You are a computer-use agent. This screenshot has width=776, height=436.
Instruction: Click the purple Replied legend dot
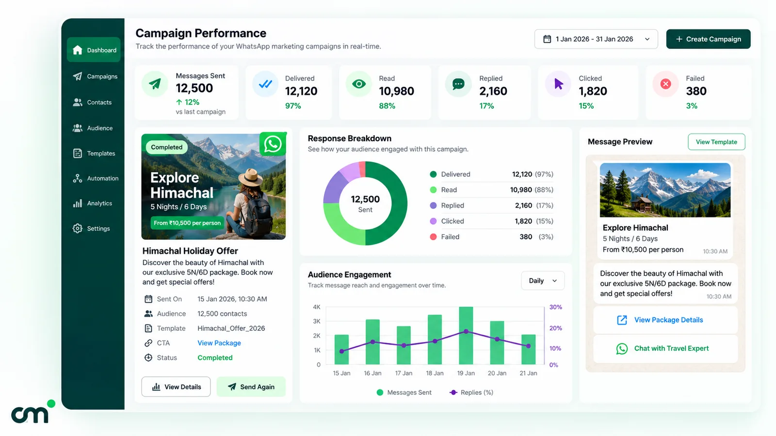[433, 205]
